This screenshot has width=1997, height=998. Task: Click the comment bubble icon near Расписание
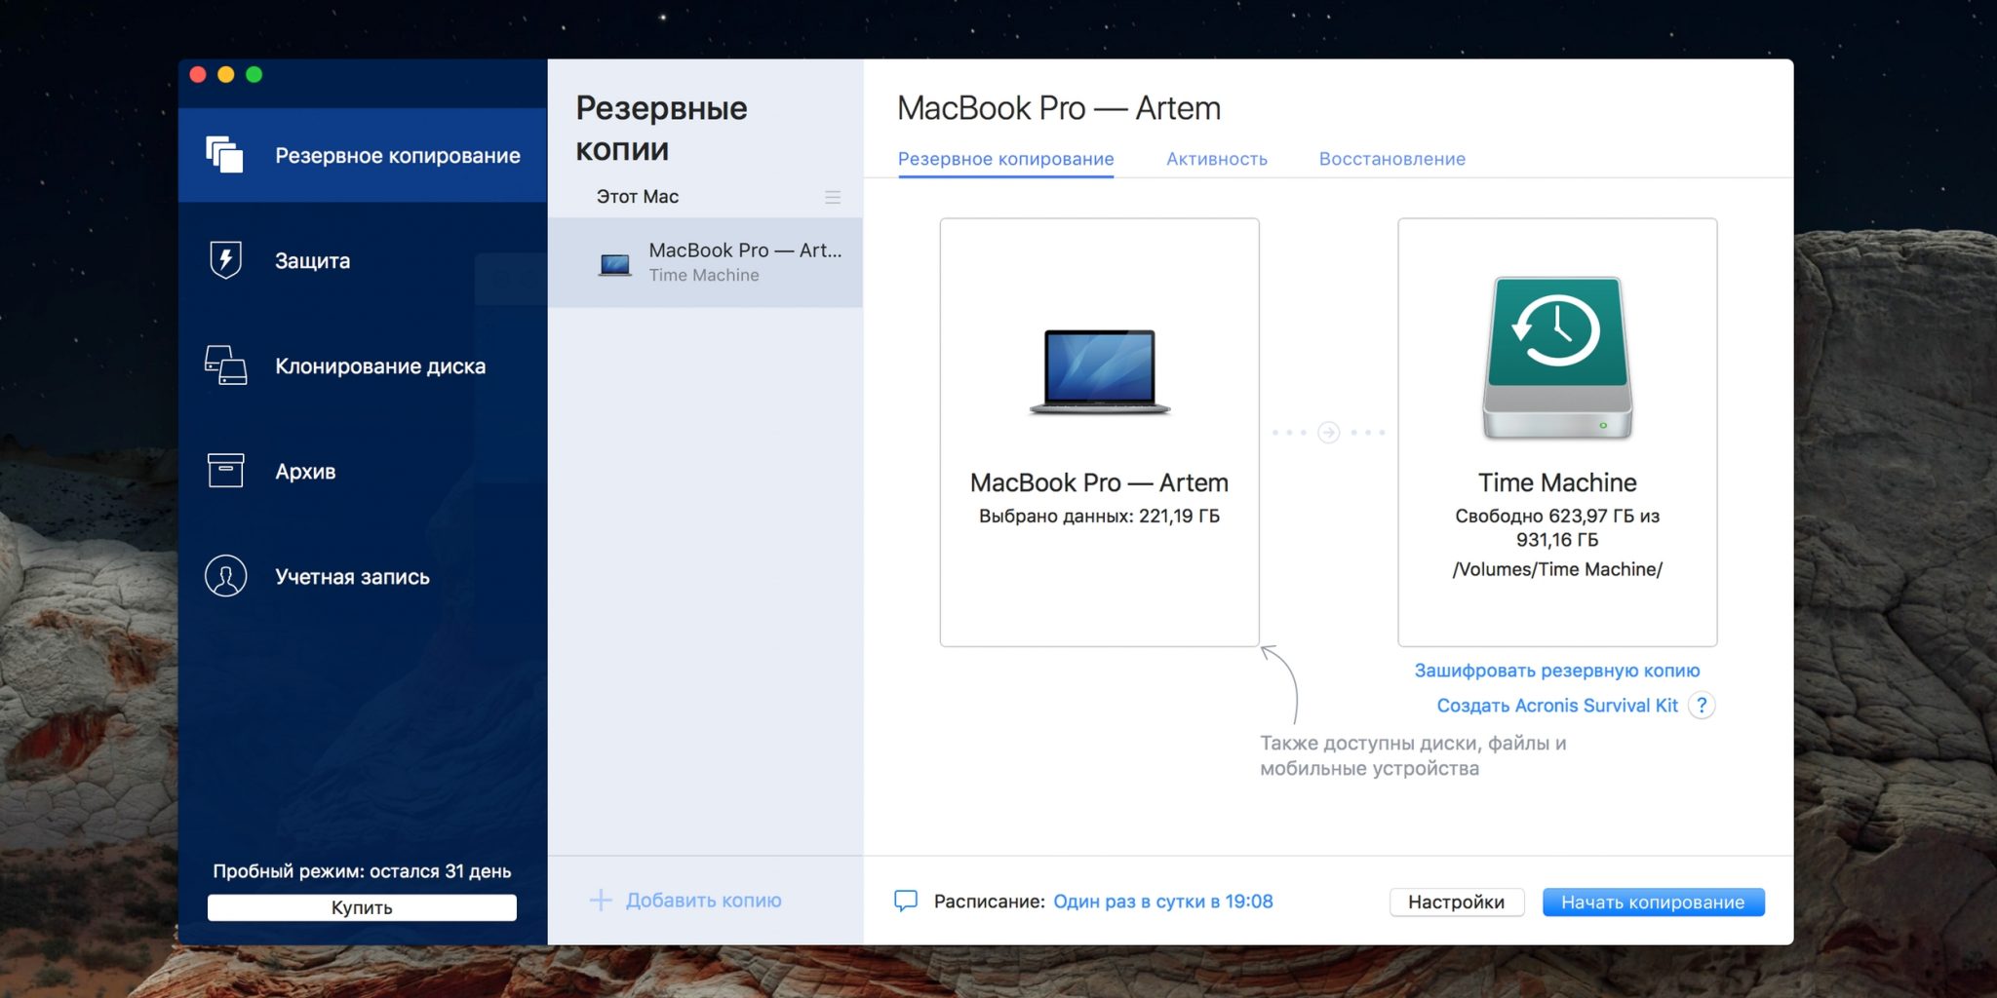tap(906, 902)
